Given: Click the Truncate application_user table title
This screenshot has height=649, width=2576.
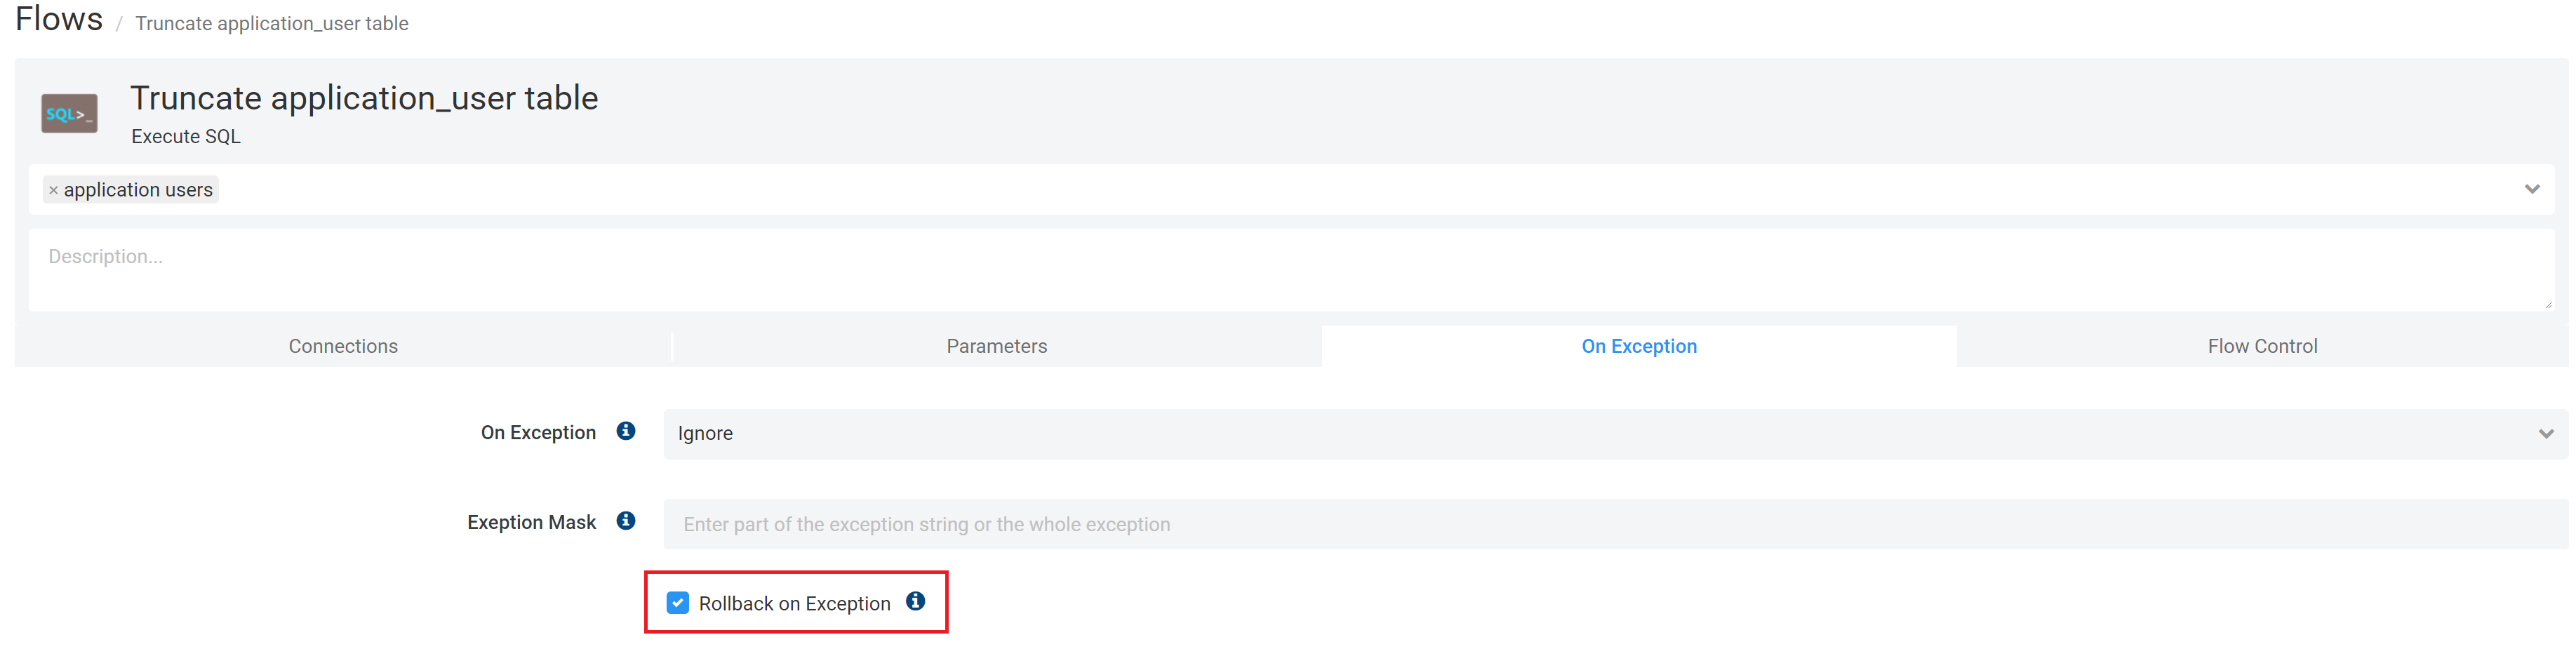Looking at the screenshot, I should (x=364, y=97).
